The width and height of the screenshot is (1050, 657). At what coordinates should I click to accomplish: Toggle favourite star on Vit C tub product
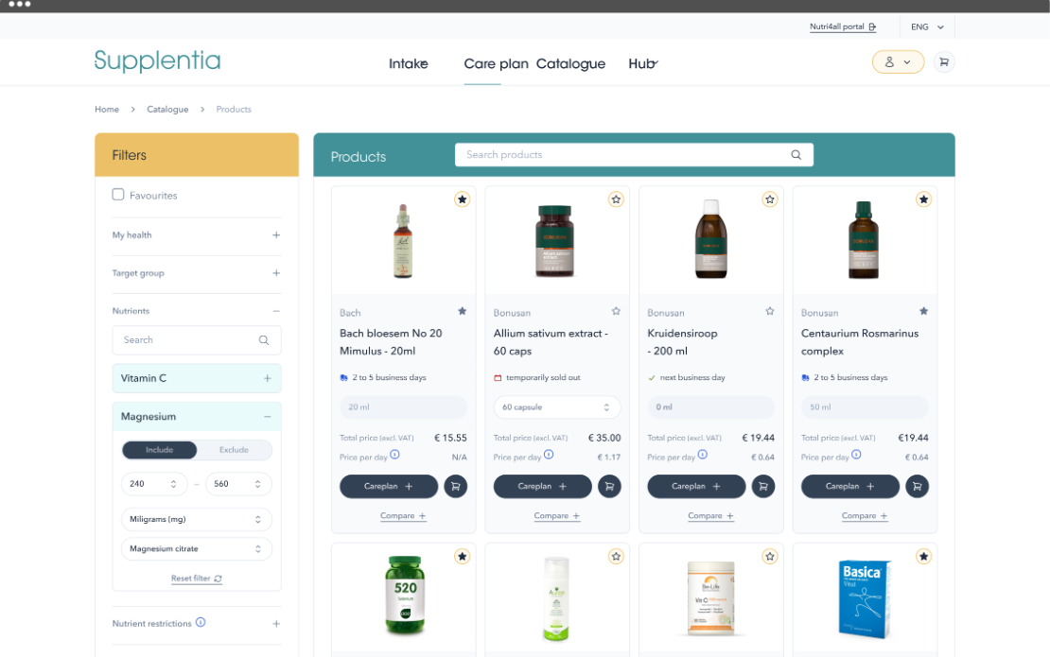click(x=770, y=557)
